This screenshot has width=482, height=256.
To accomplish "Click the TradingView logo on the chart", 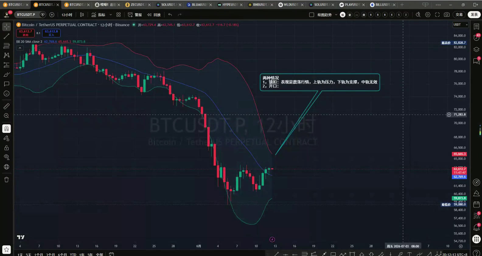I will click(x=21, y=237).
